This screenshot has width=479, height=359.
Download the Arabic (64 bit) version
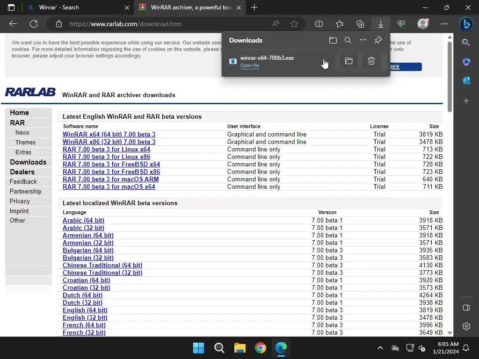83,221
